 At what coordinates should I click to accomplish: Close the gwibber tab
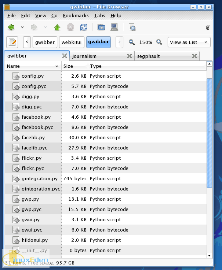pyautogui.click(x=65, y=56)
